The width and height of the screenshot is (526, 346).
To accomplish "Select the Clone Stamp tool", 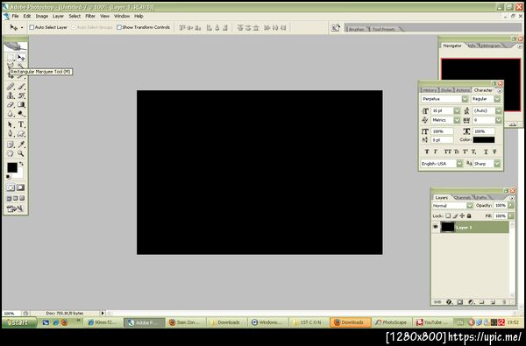I will pos(11,95).
